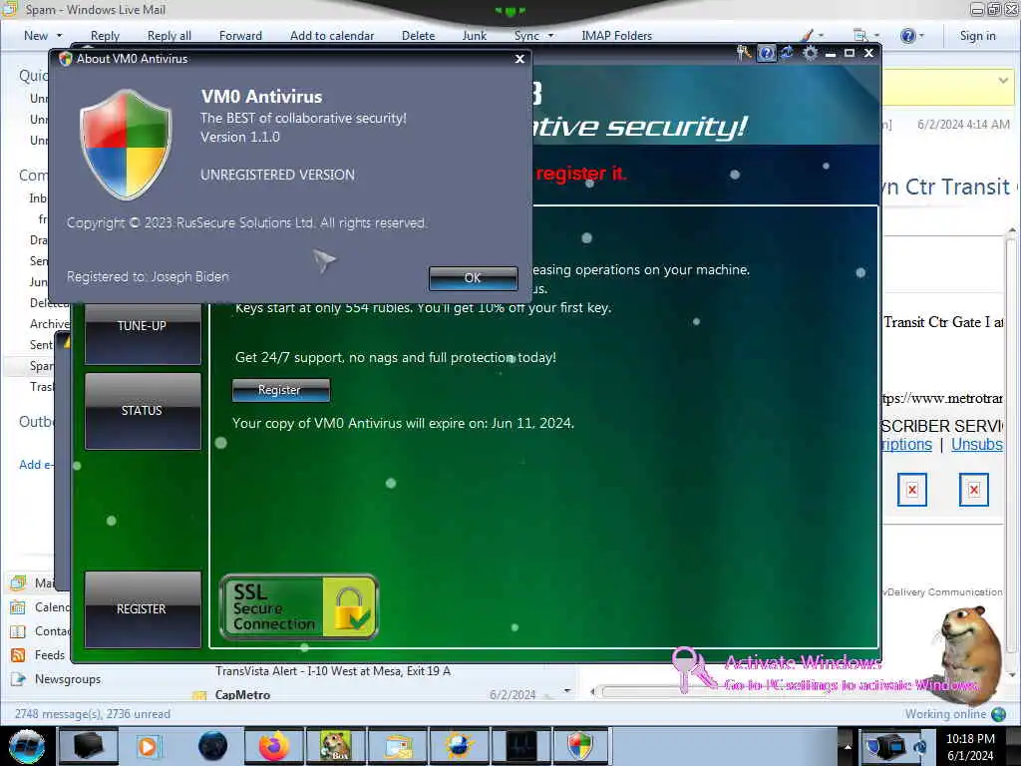1021x766 pixels.
Task: Click the update arrows icon in VM0 Antivirus title bar
Action: point(788,53)
